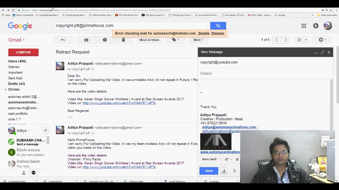The image size is (339, 190).
Task: Open the Inbox (486) folder
Action: [x=17, y=61]
